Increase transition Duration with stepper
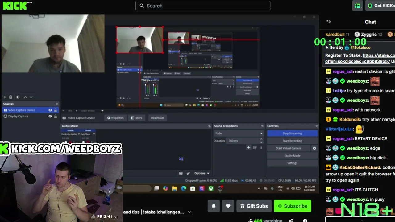Viewport: 395px width, 222px height. point(261,139)
